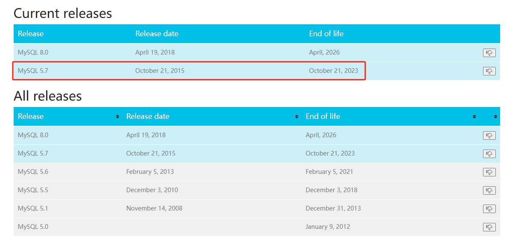515x251 pixels.
Task: Click the "February 5, 2021" end of life
Action: pyautogui.click(x=329, y=172)
